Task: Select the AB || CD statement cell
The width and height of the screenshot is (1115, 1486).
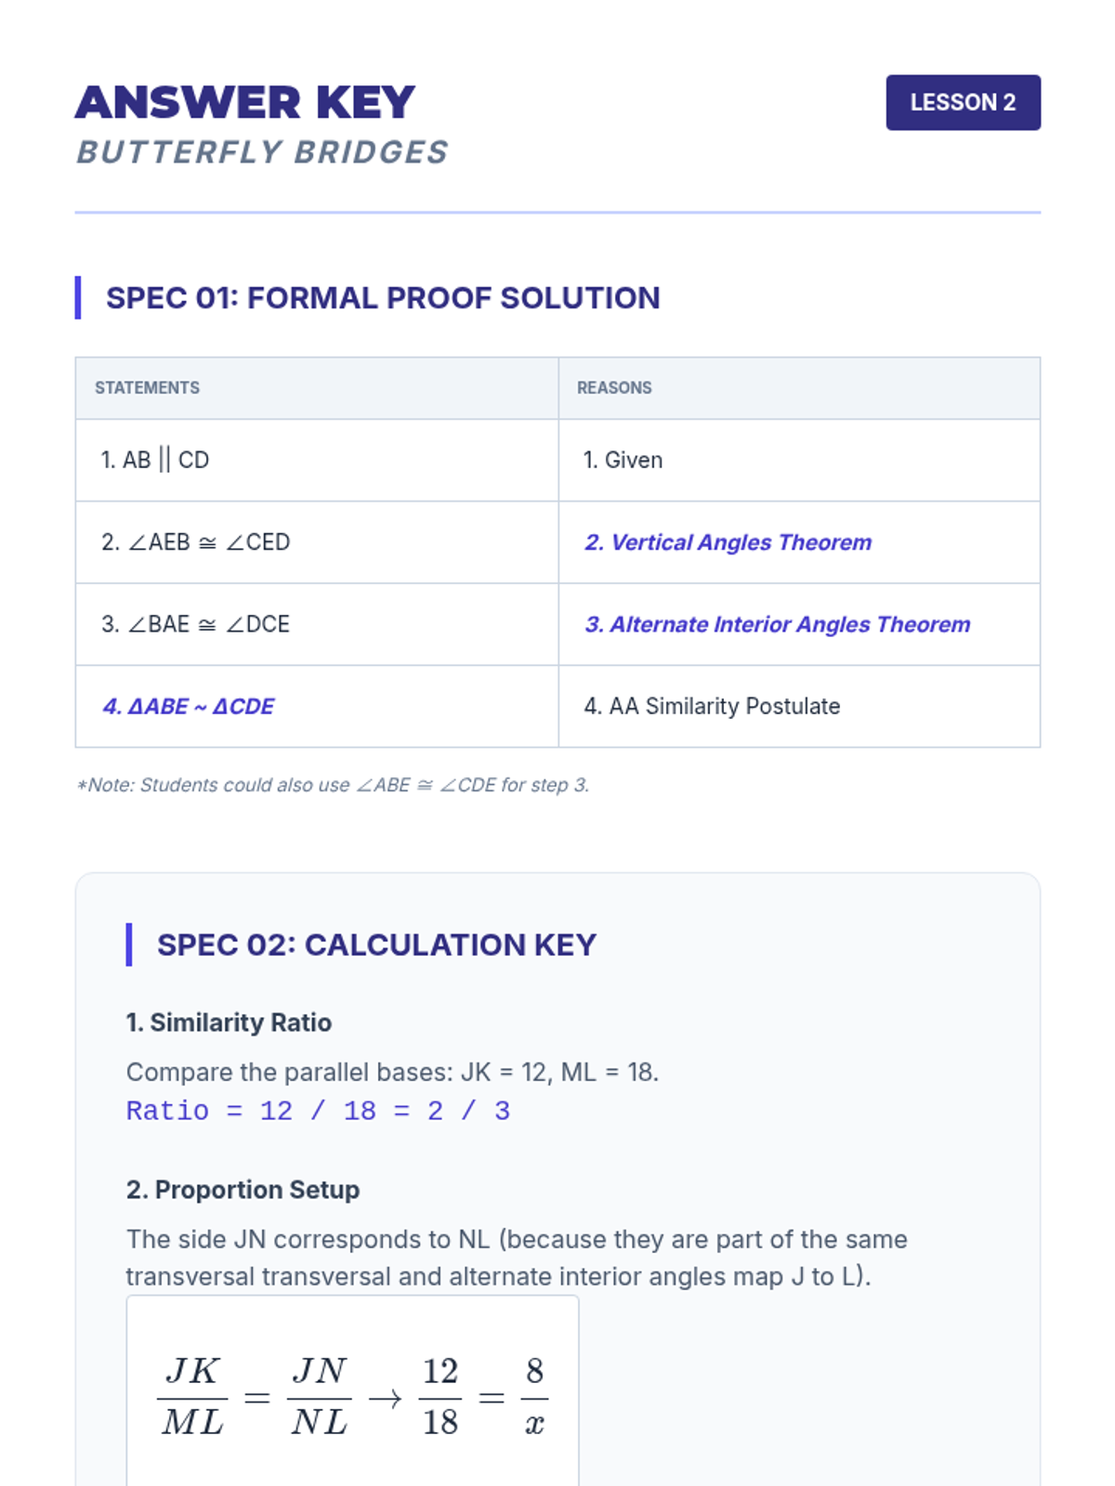Action: tap(155, 460)
